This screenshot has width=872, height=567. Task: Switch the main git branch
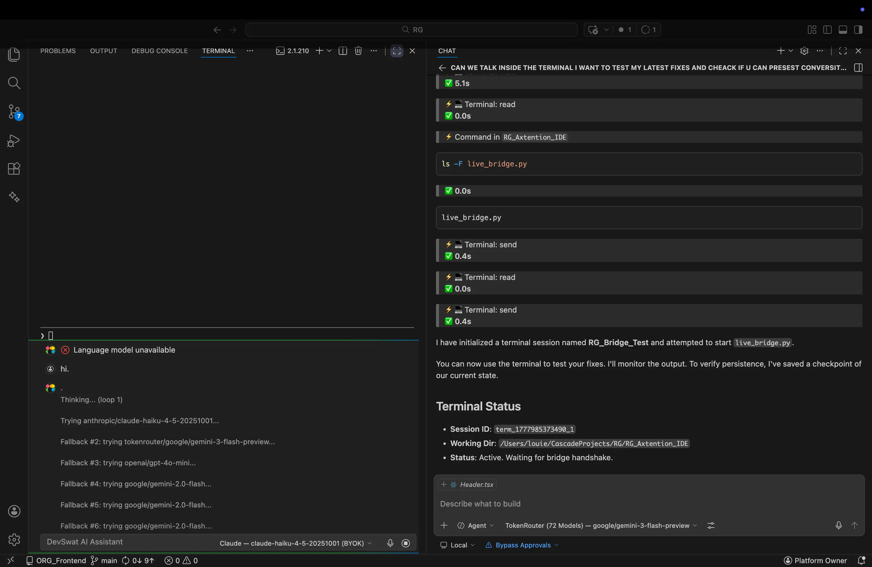click(x=104, y=561)
